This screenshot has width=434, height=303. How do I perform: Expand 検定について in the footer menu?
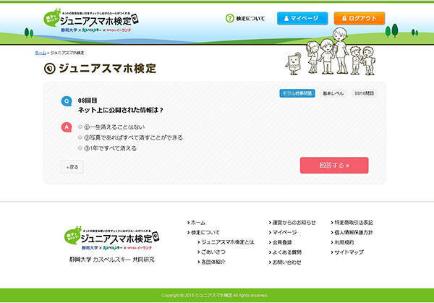coord(207,232)
